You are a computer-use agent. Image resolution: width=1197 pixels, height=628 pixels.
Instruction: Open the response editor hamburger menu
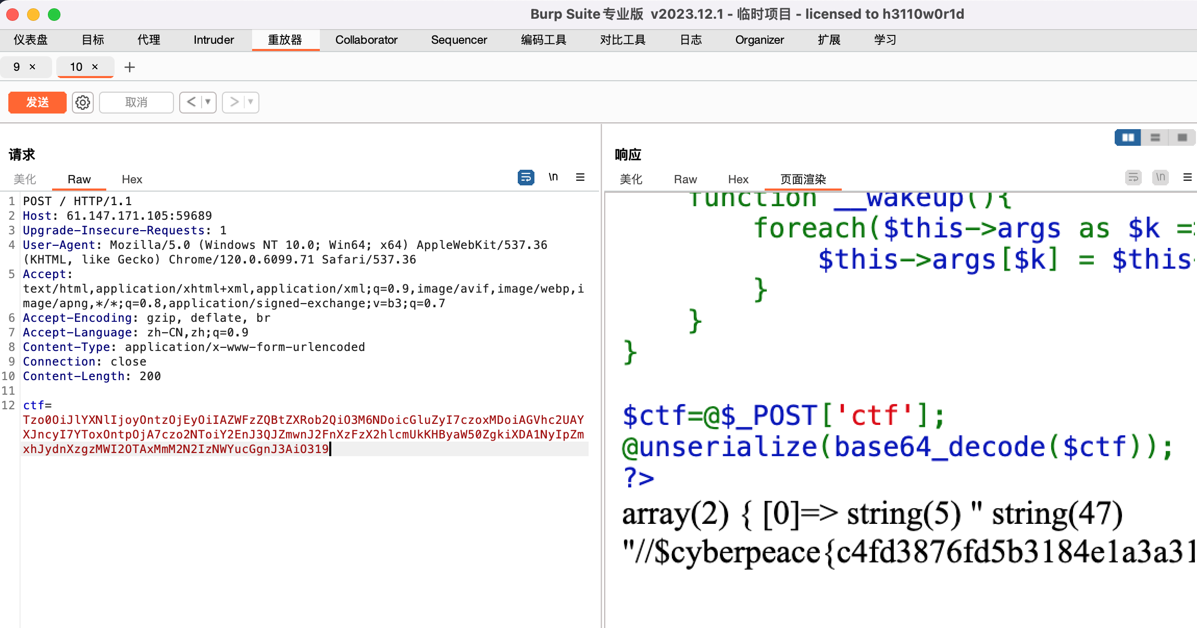(1189, 178)
